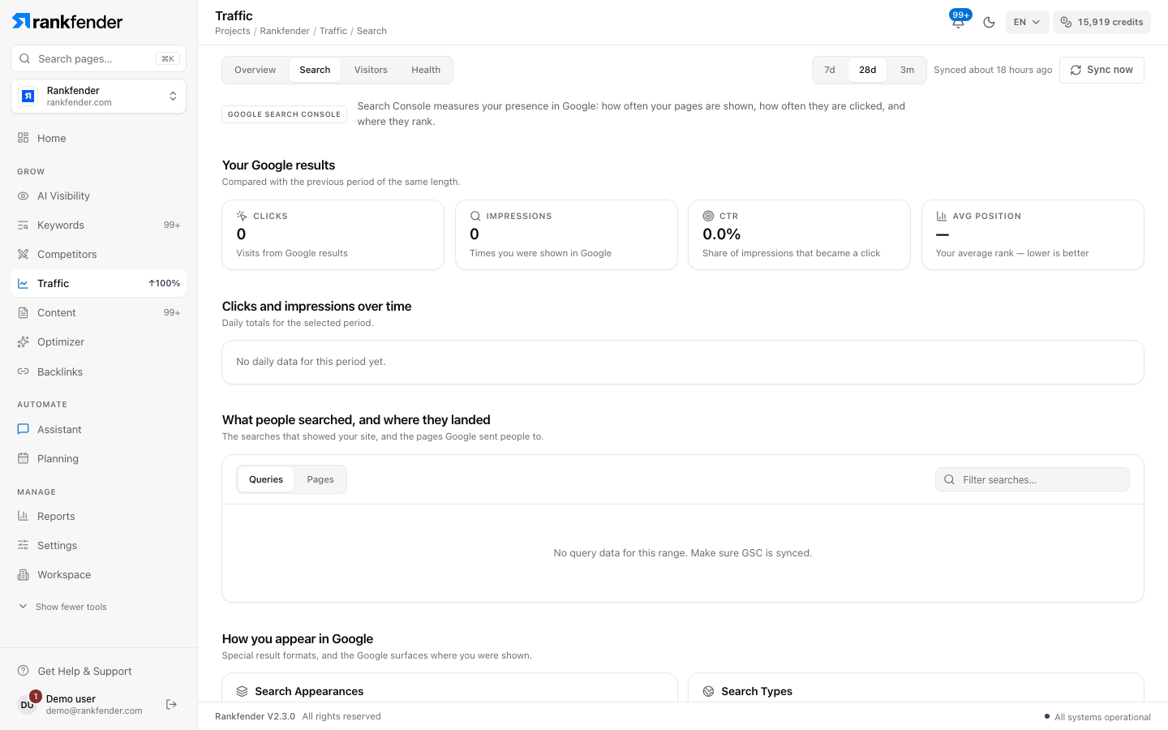This screenshot has height=730, width=1168.
Task: Click the search magnifier icon in sidebar
Action: 25,58
